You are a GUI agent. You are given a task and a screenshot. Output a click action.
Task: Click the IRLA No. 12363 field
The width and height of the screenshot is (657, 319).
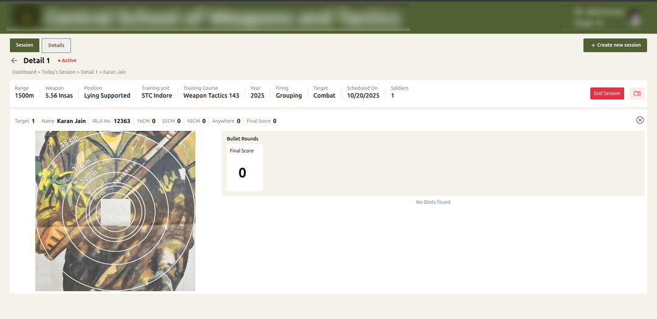click(112, 121)
